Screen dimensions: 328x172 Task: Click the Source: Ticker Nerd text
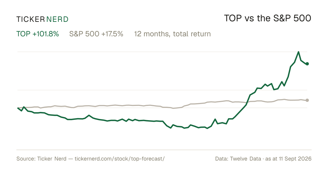[41, 159]
